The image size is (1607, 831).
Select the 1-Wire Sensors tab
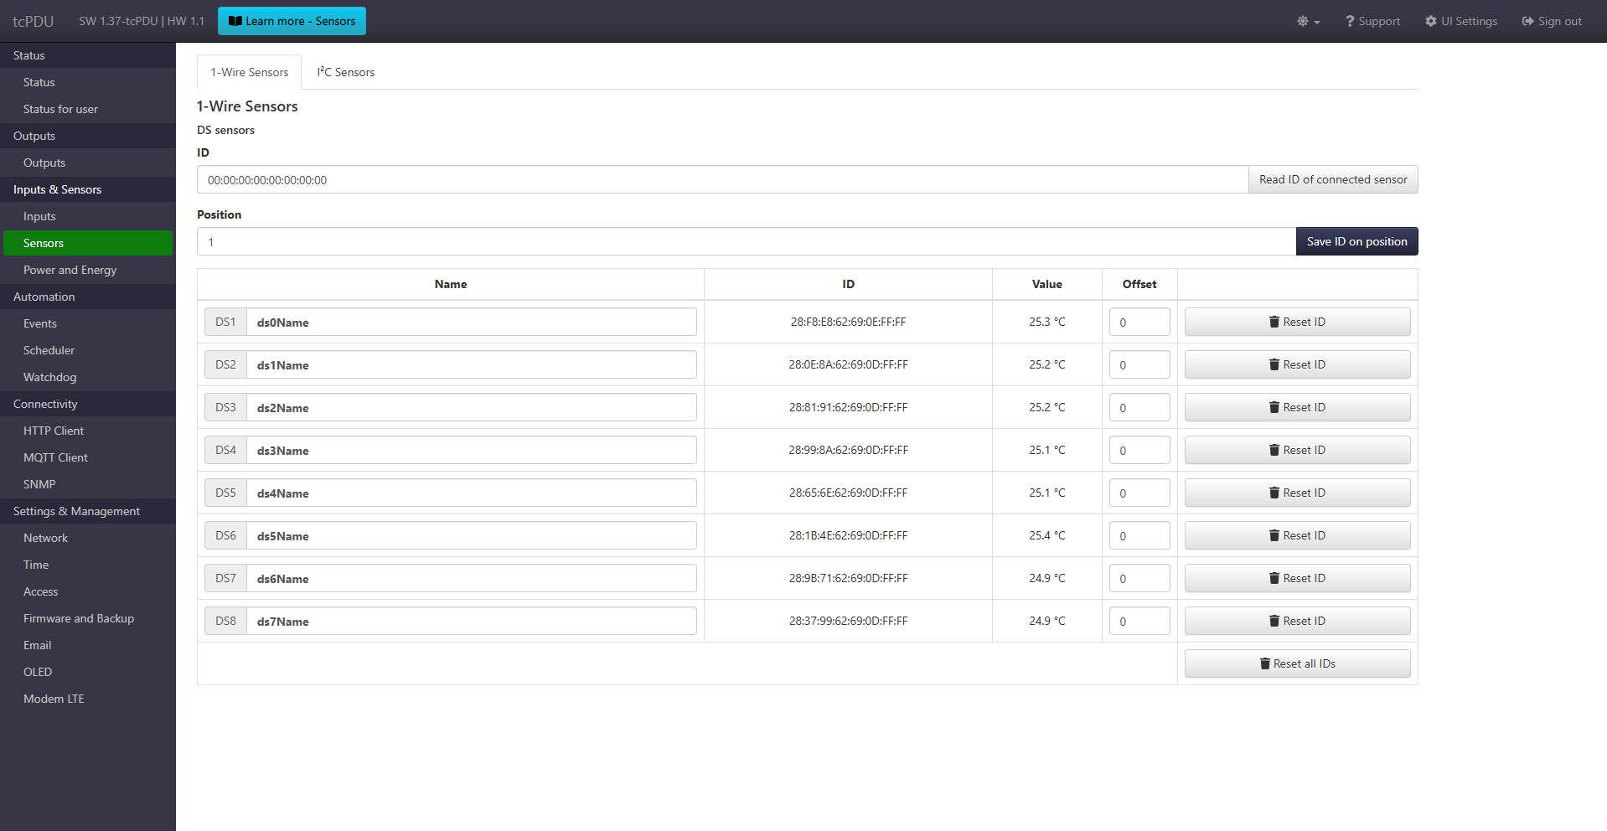(x=250, y=72)
